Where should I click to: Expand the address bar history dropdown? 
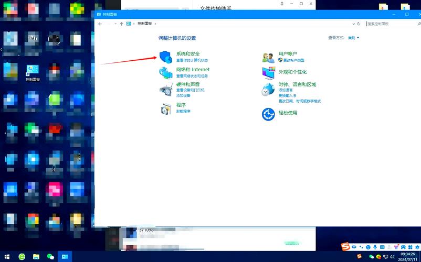(352, 24)
